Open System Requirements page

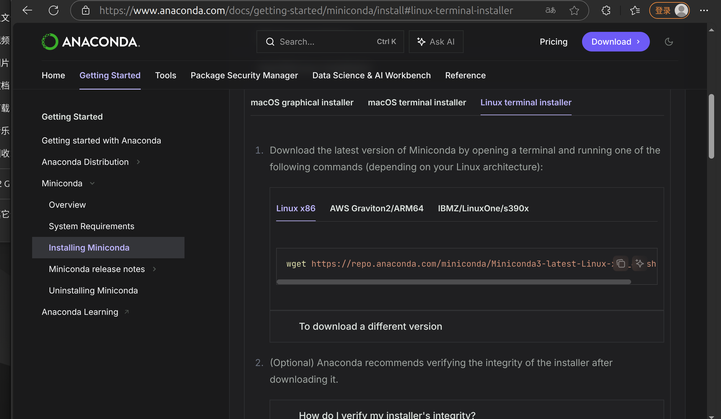coord(91,226)
